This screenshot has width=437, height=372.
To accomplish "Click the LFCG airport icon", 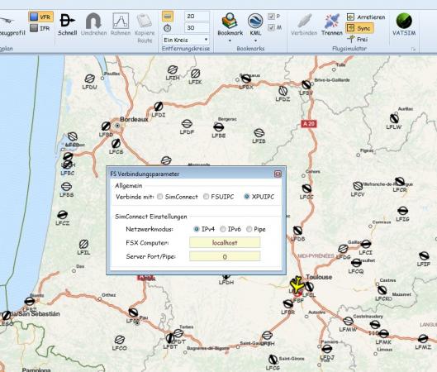I will [x=273, y=359].
